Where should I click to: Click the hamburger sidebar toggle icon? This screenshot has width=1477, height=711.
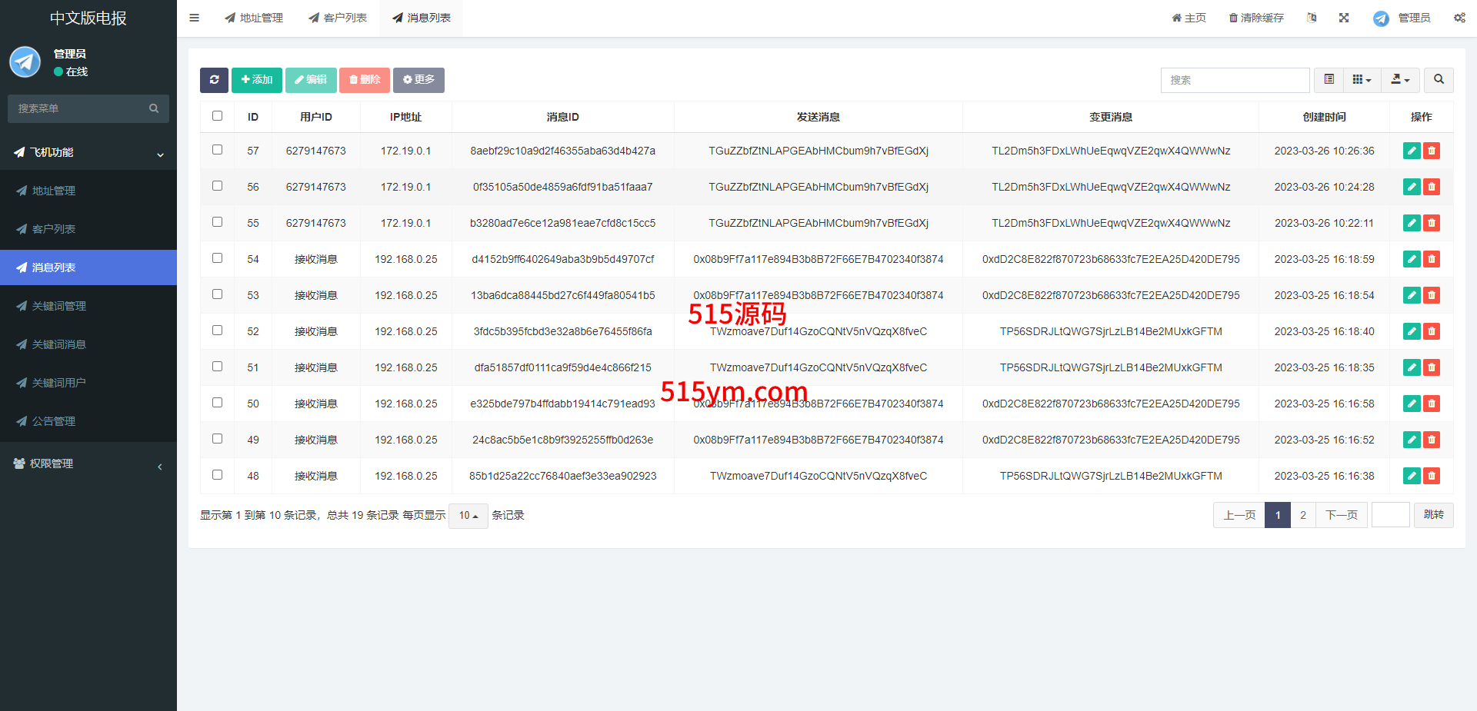coord(195,18)
